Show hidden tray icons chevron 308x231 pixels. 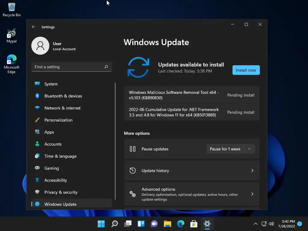pos(256,224)
